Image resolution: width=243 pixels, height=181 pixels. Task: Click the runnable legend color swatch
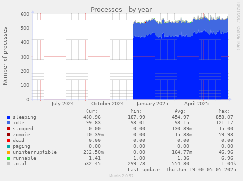(8, 158)
